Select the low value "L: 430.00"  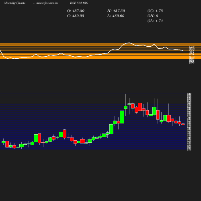[116, 16]
